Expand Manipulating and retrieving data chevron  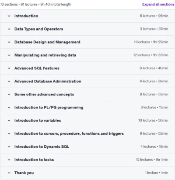coord(9,55)
